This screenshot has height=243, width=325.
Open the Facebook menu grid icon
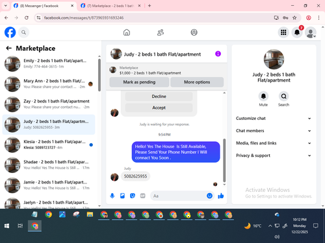[283, 32]
